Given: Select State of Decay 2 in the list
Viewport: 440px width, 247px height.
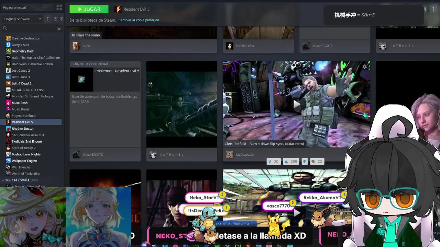Looking at the screenshot, I should tap(23, 148).
